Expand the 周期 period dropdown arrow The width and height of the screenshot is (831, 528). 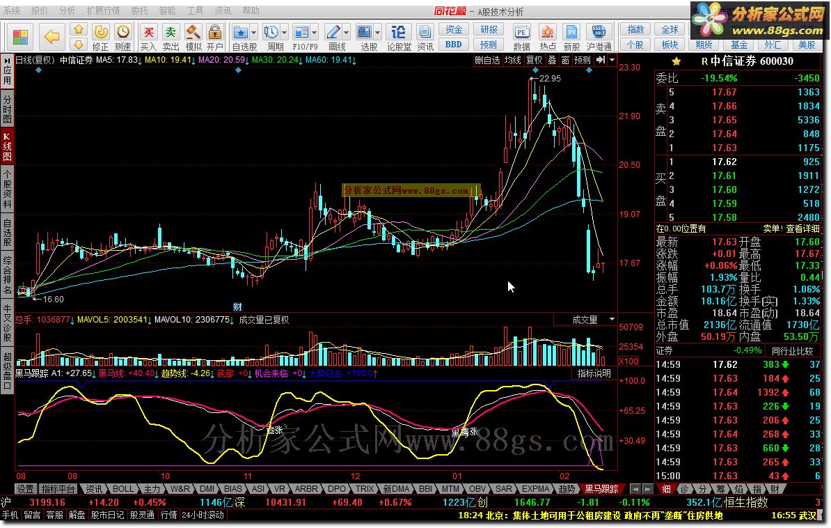tap(285, 32)
